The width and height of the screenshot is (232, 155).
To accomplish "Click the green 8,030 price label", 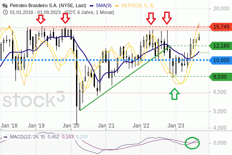I will tap(220, 77).
